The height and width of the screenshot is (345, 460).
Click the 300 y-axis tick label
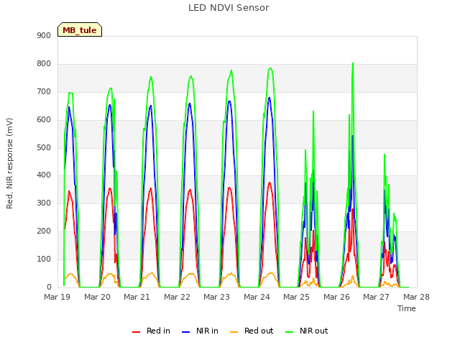[44, 203]
